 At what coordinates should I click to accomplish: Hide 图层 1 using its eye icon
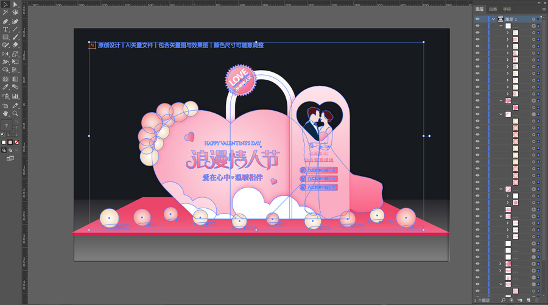pos(477,19)
